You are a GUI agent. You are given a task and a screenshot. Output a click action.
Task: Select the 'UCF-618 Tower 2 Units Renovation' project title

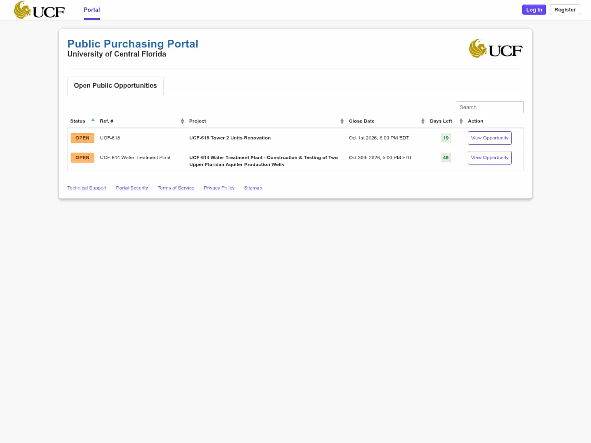pos(230,138)
